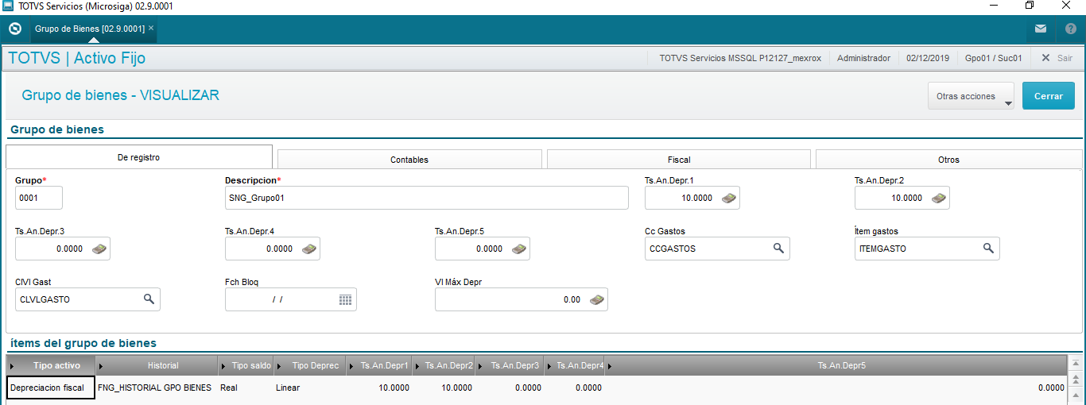
Task: Click the Cerrar button
Action: coord(1049,96)
